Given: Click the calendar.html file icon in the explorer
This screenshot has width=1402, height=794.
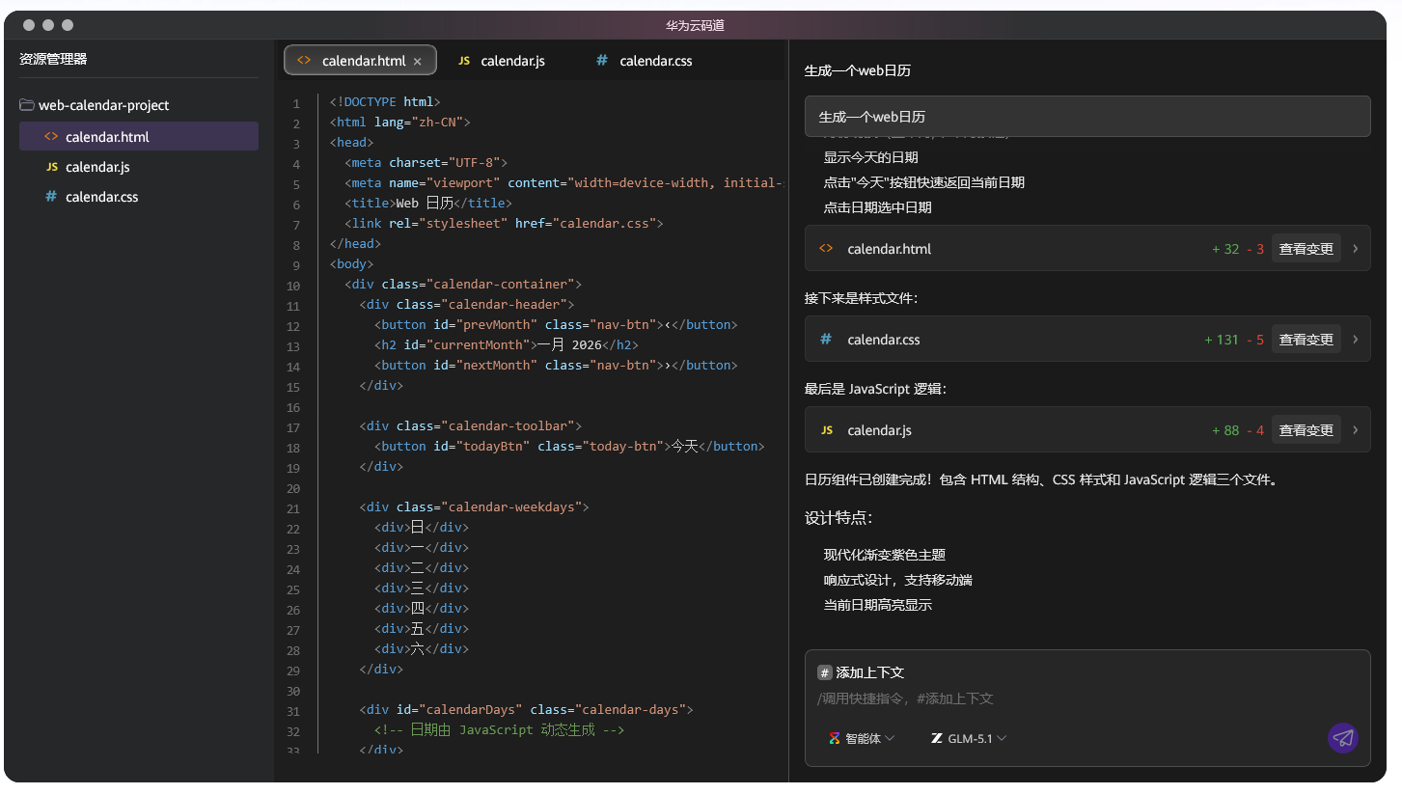Looking at the screenshot, I should (51, 137).
